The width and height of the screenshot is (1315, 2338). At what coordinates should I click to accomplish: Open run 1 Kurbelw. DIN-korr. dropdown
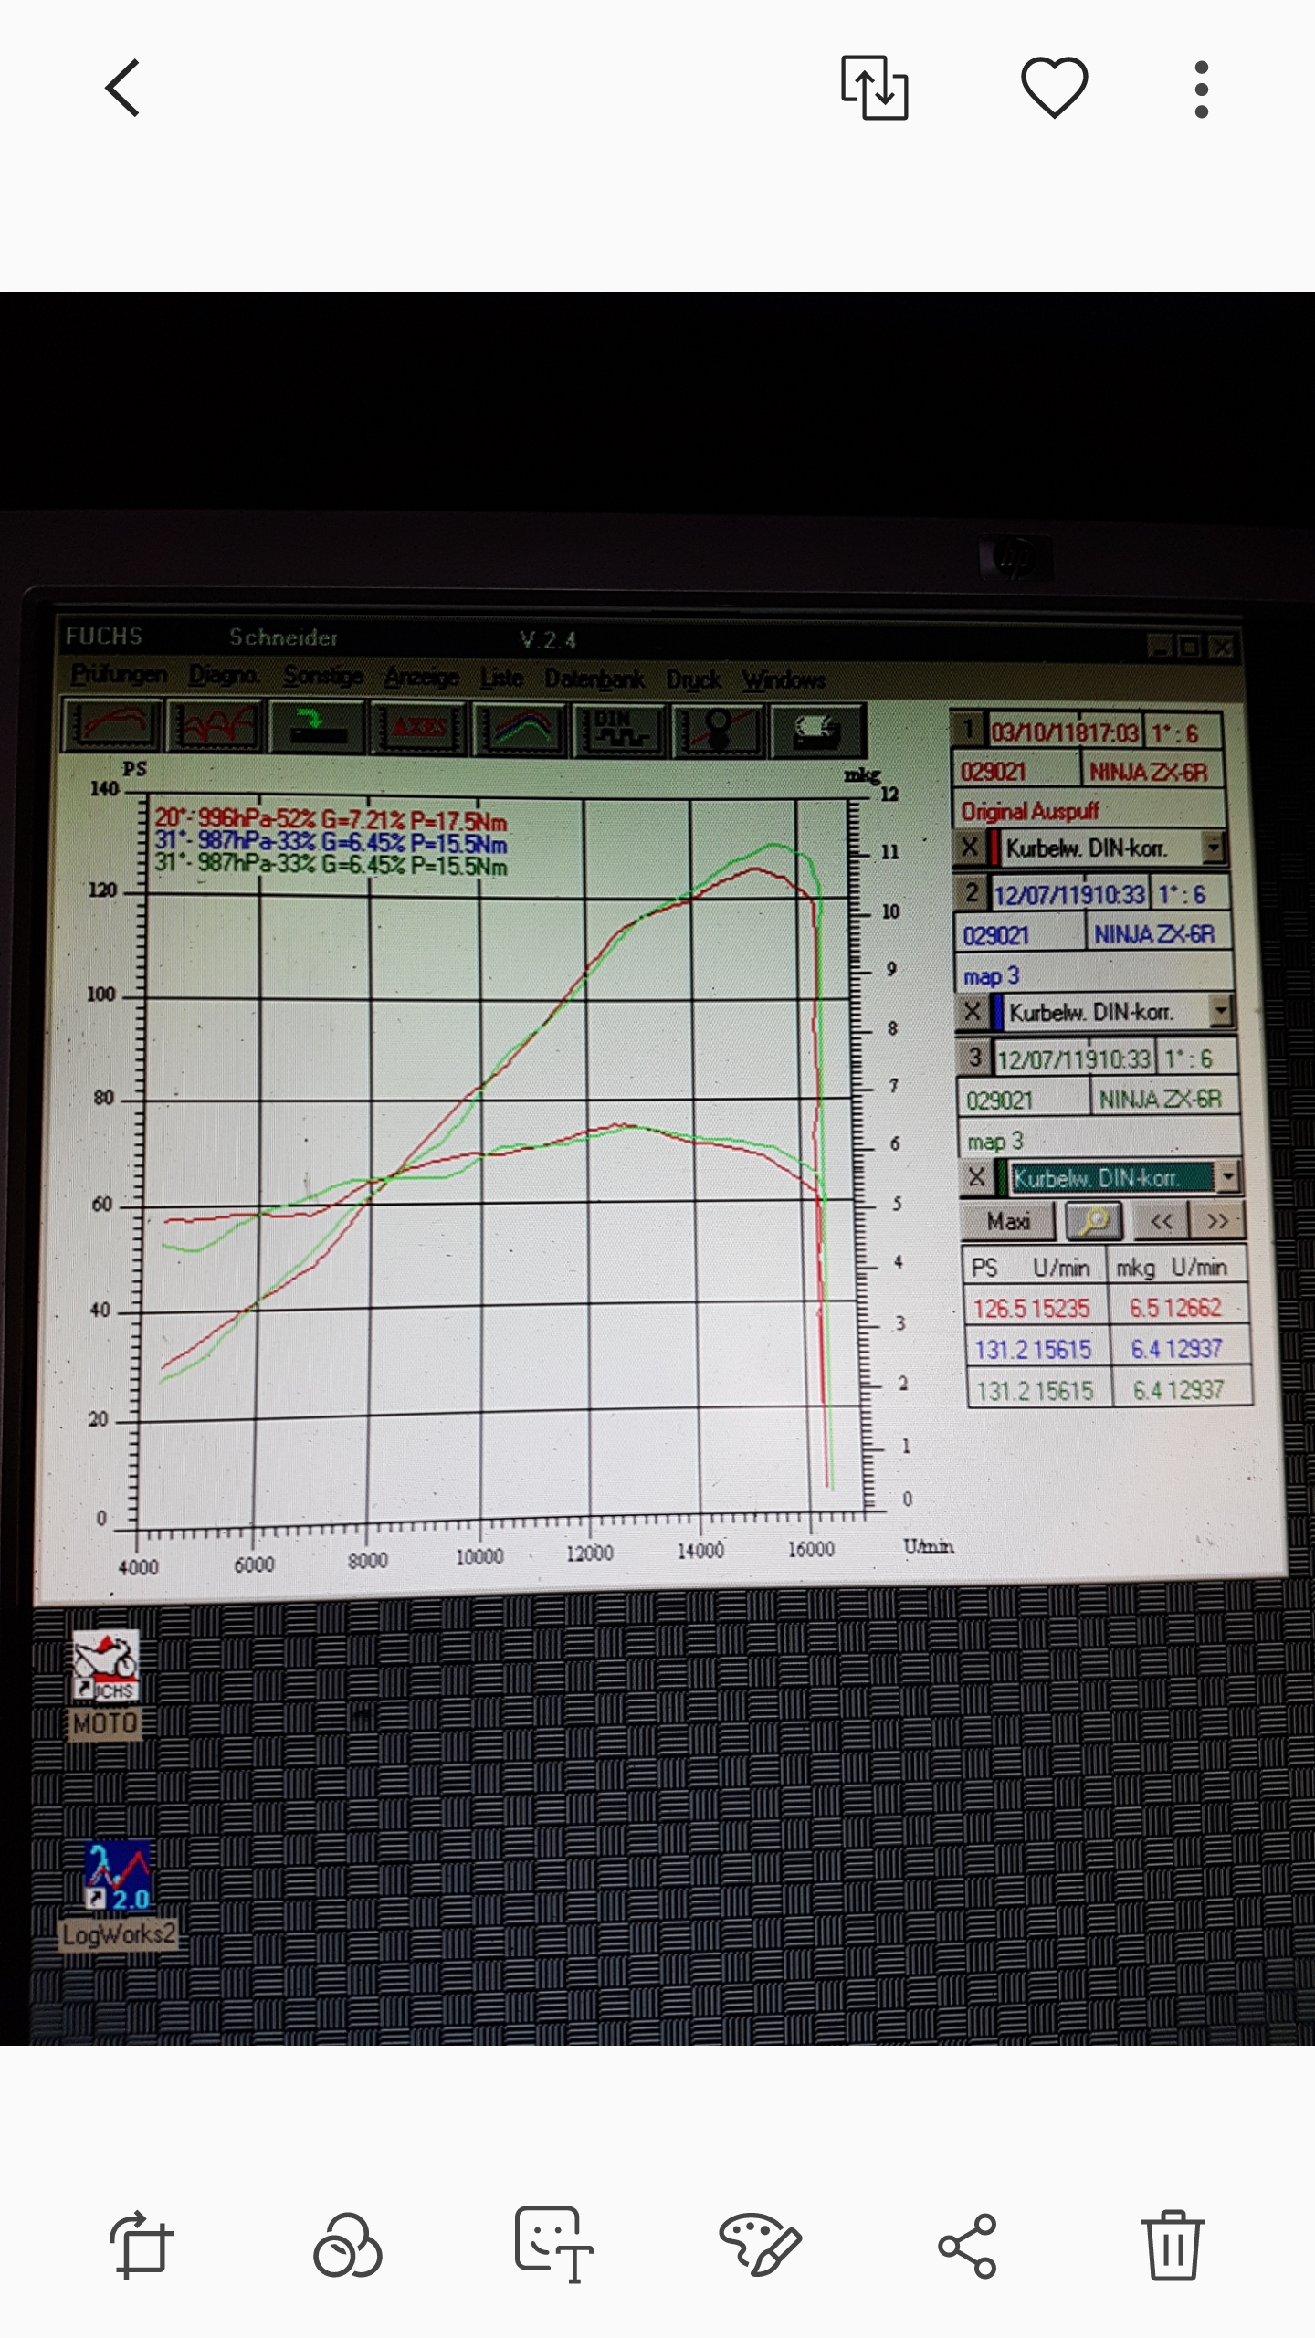click(x=1213, y=848)
